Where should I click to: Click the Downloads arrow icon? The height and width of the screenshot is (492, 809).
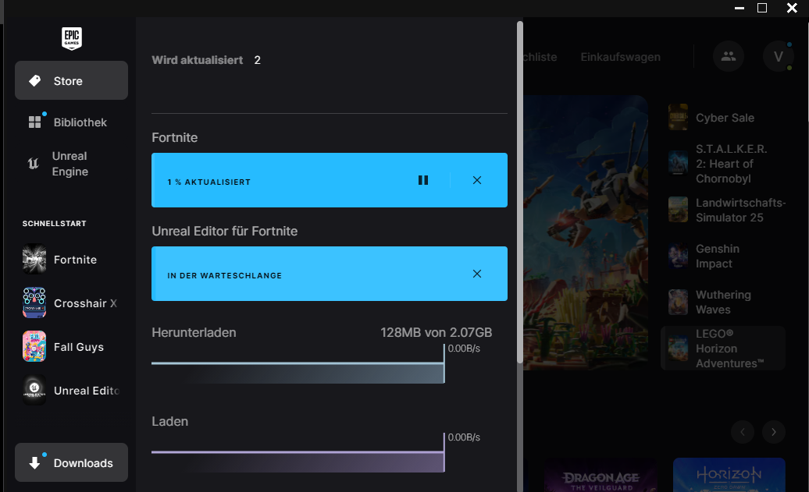click(34, 462)
